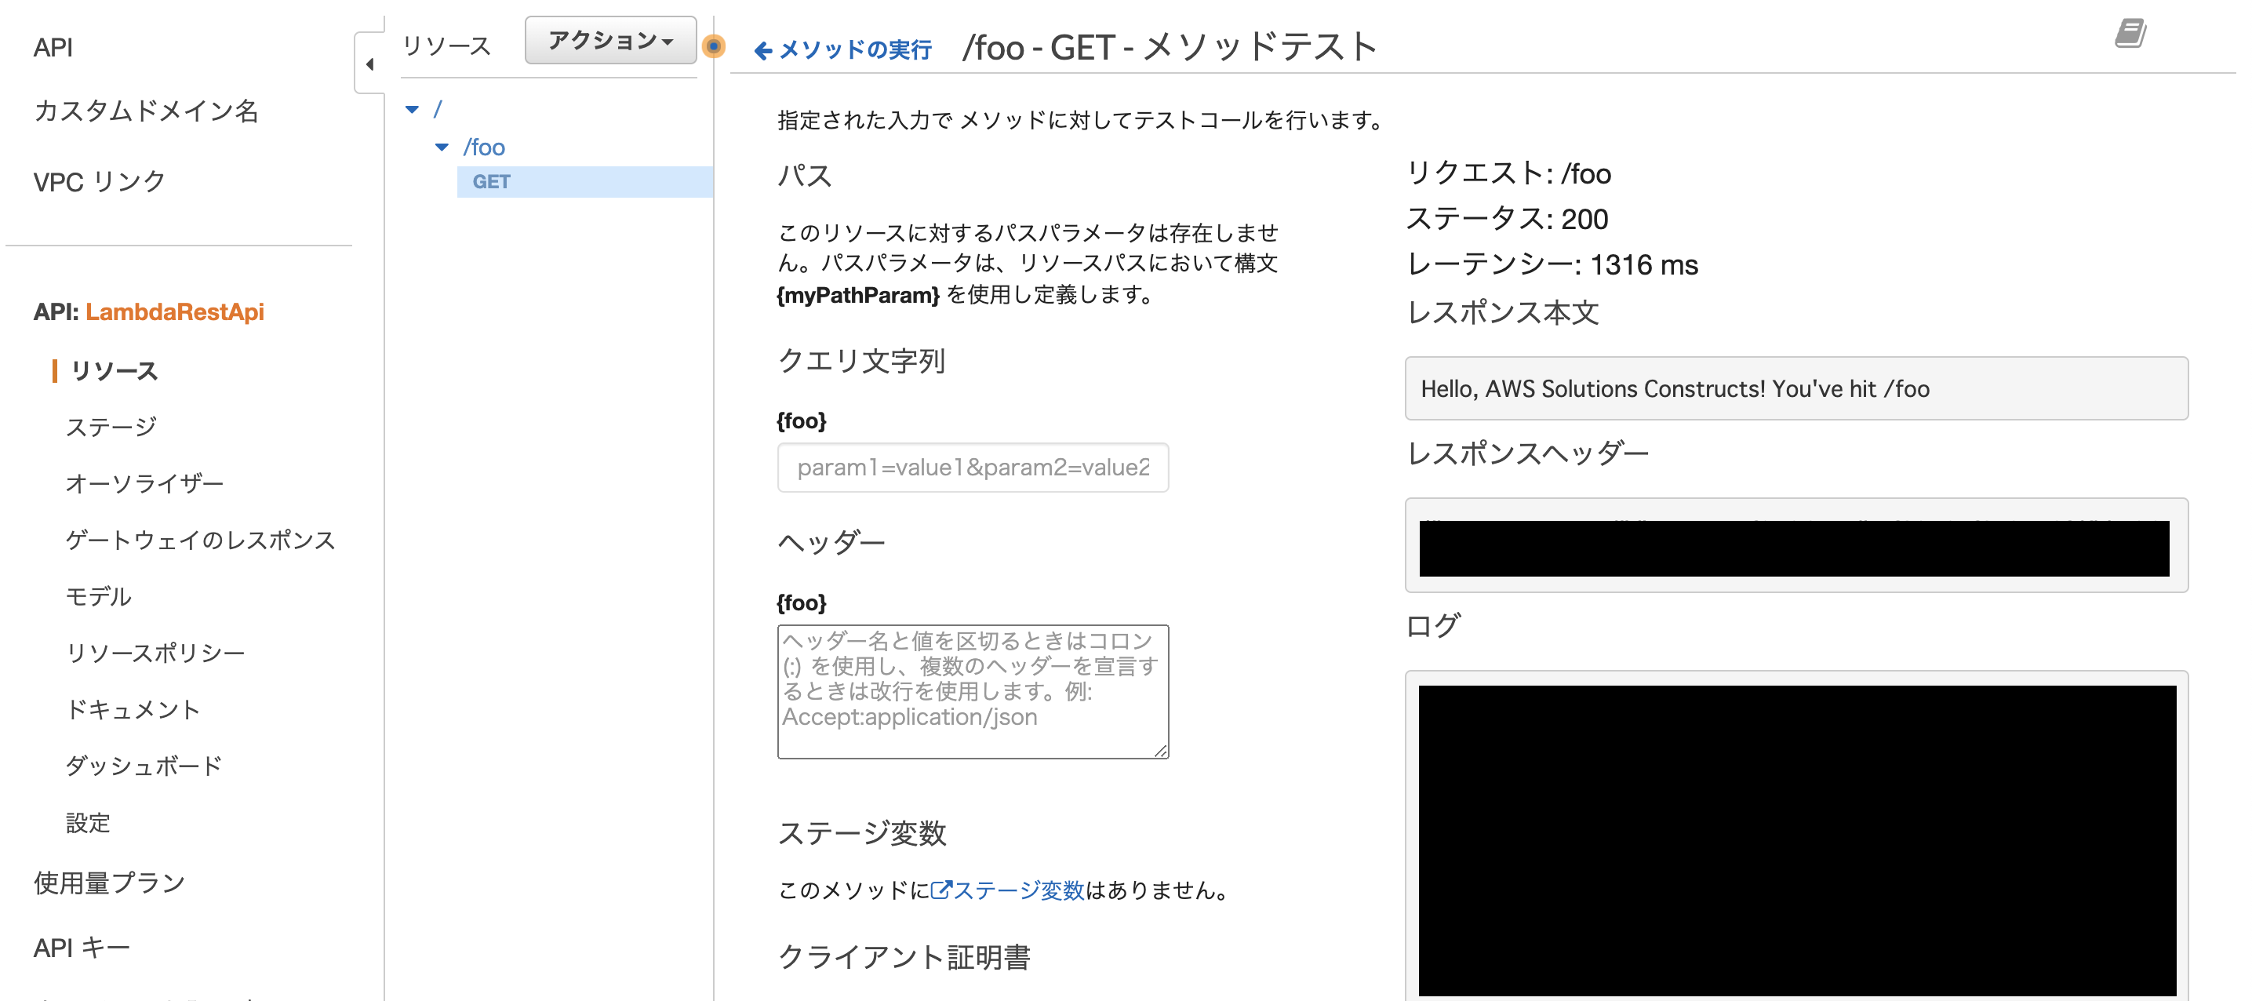Screen dimensions: 2252x1001
Task: Open API キー in the sidebar
Action: pos(82,948)
